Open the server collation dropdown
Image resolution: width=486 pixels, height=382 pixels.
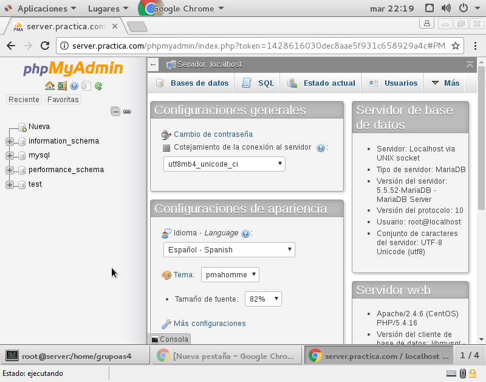[224, 163]
